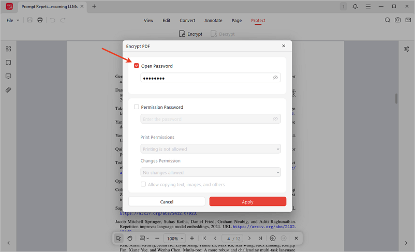Open the notifications bell
415x252 pixels.
355,6
